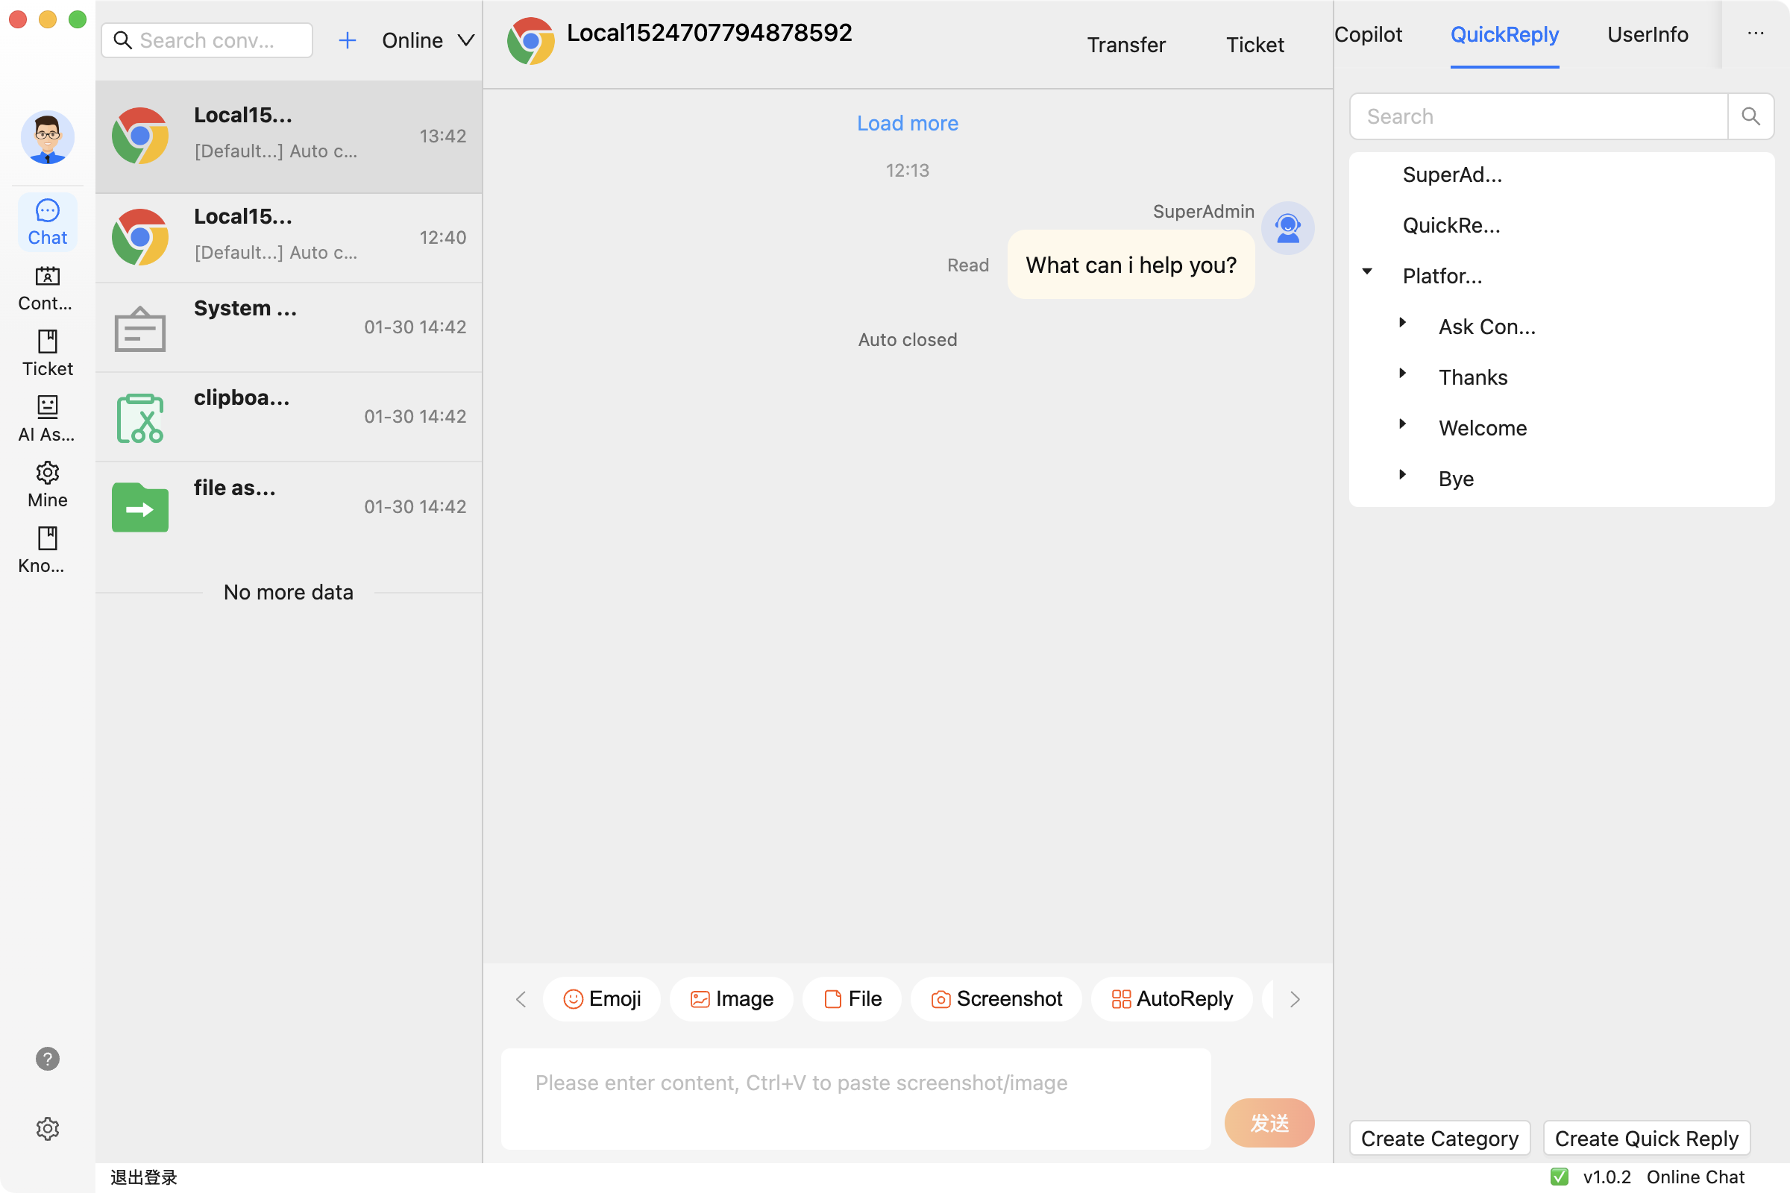Screen dimensions: 1790x1193
Task: Click the File attachment icon
Action: click(x=833, y=999)
